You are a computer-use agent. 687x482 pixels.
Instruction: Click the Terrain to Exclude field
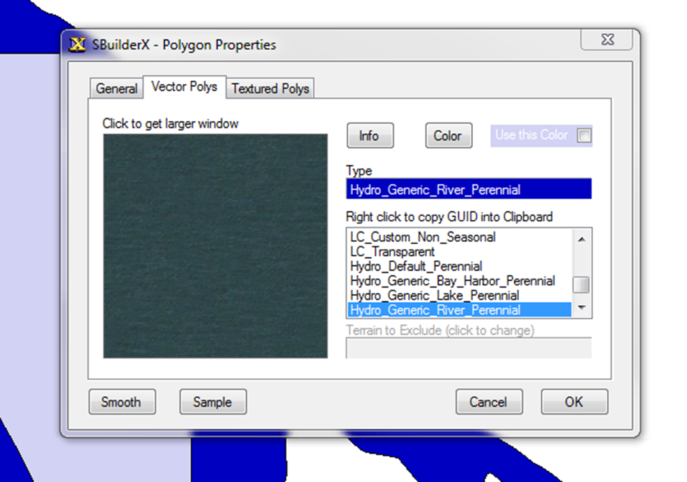[468, 348]
